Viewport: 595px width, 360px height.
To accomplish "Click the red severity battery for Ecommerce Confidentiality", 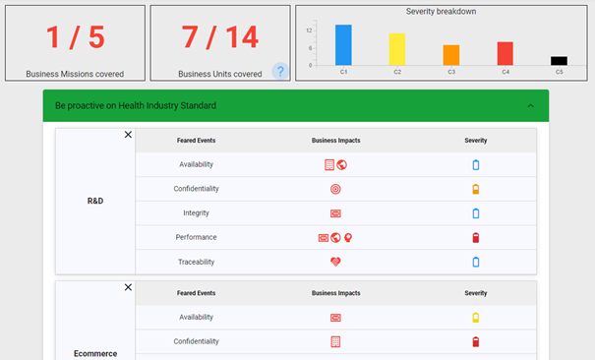I will [x=475, y=341].
